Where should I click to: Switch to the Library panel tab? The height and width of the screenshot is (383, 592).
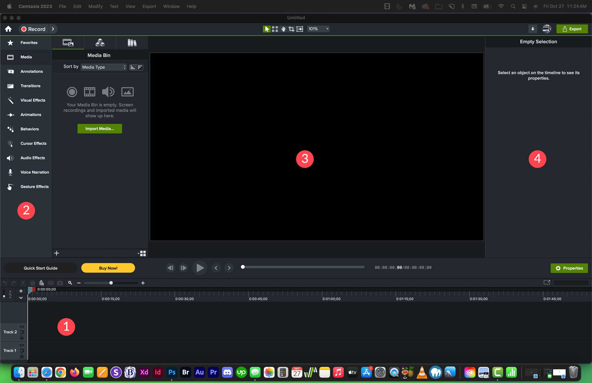click(132, 42)
